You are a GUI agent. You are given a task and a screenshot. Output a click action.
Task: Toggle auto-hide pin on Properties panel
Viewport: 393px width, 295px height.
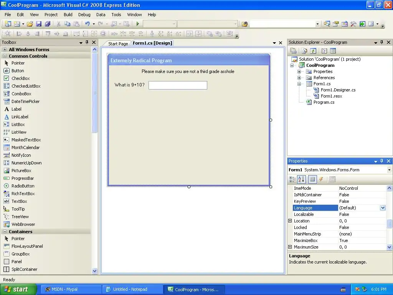[381, 161]
